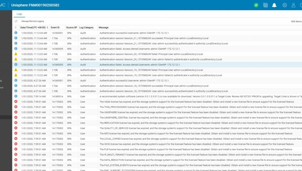Screen dimensions: 302x171
Task: Select the FLR license has expired message
Action: 196,149
